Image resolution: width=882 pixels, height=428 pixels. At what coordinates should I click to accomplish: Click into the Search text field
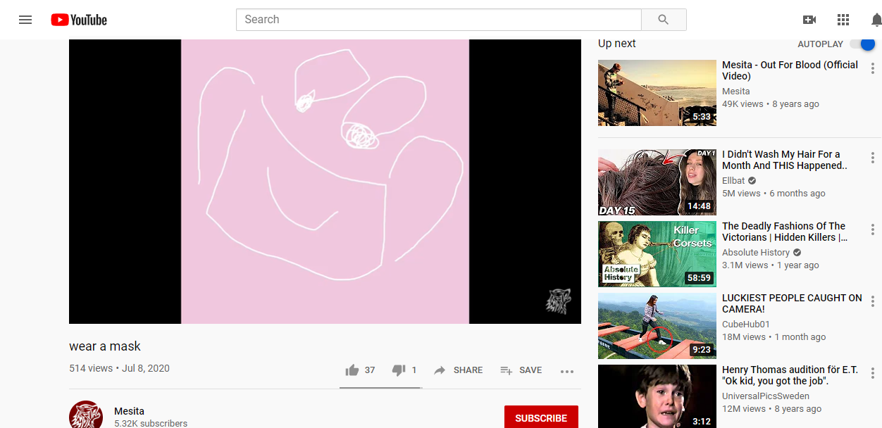coord(438,20)
